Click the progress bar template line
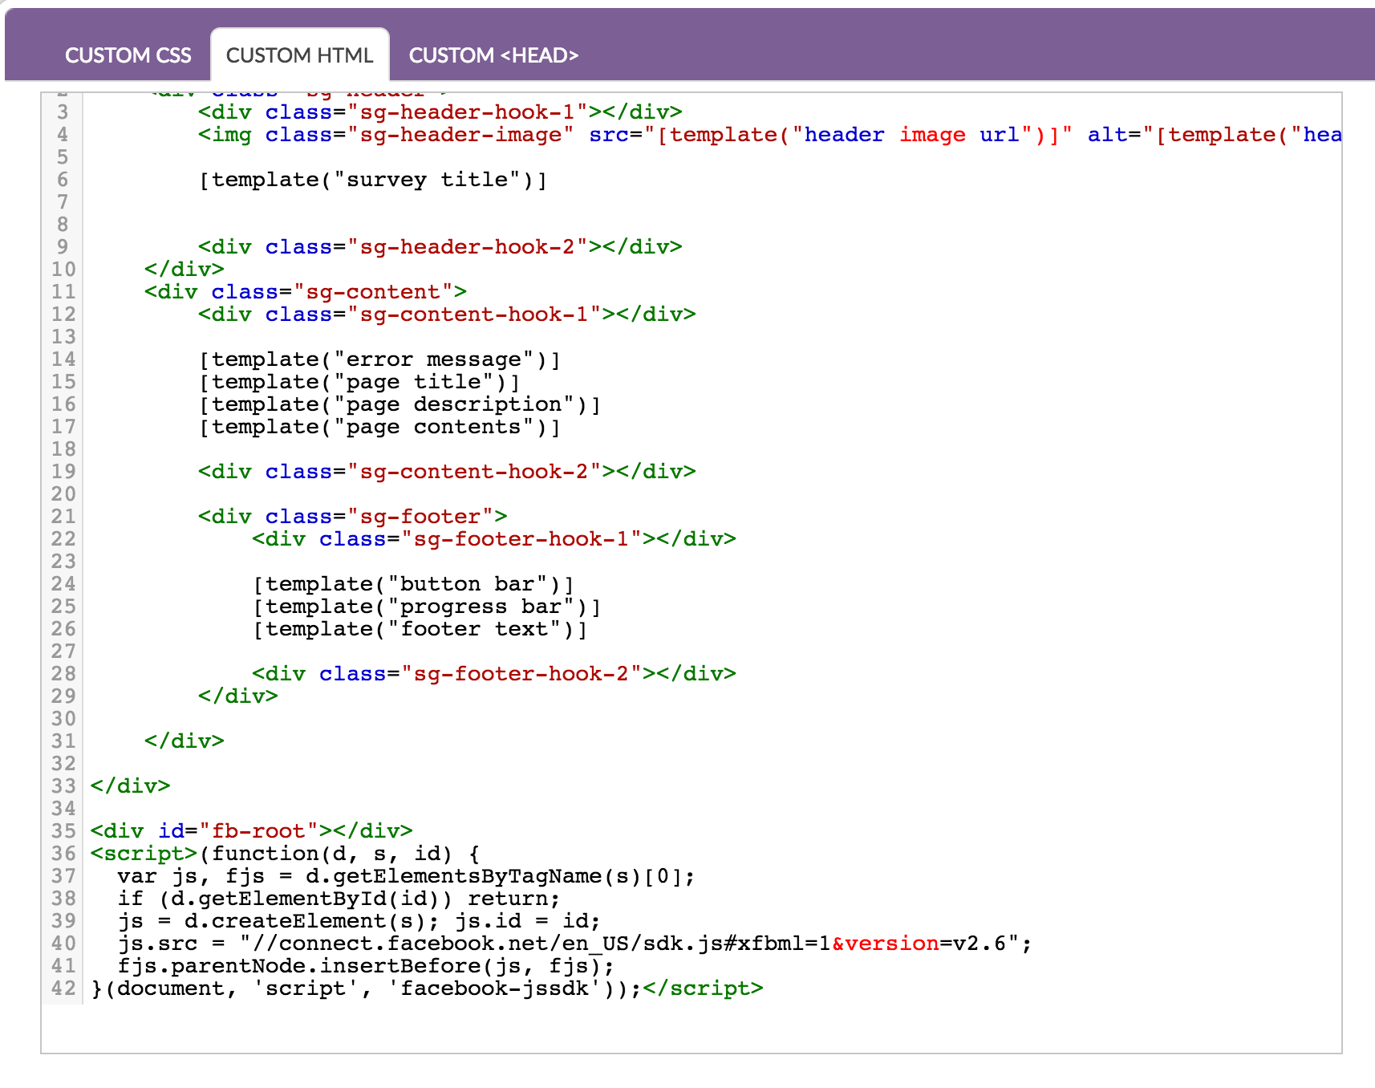 427,607
